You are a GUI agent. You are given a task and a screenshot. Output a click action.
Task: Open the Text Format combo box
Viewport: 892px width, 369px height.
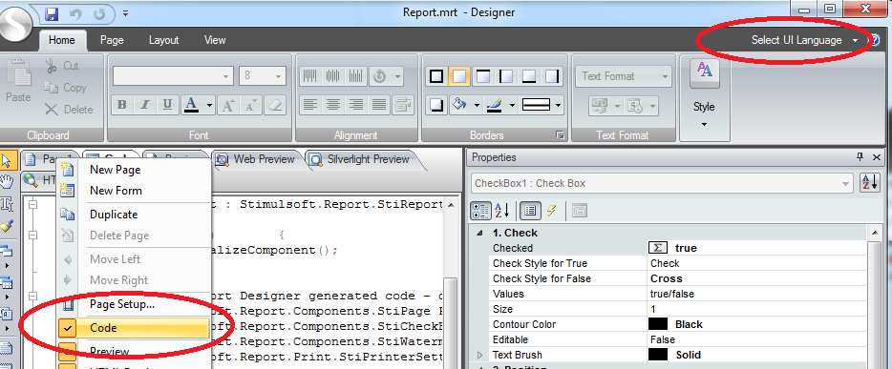click(624, 76)
